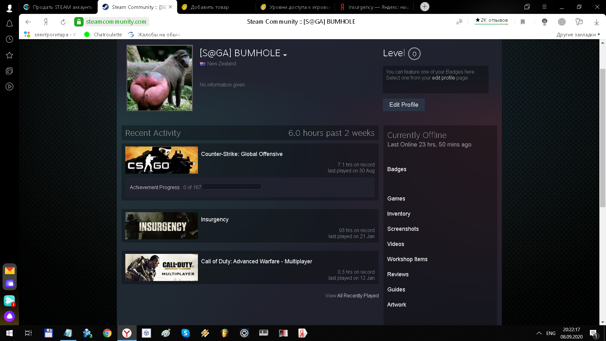Open video play icon in sidebar
Viewport: 606px width, 341px height.
(x=9, y=87)
